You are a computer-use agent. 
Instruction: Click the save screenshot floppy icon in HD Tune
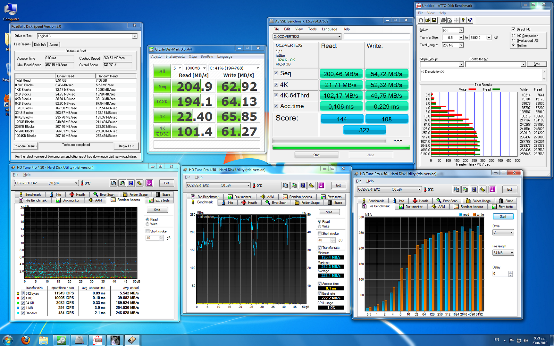click(x=131, y=183)
